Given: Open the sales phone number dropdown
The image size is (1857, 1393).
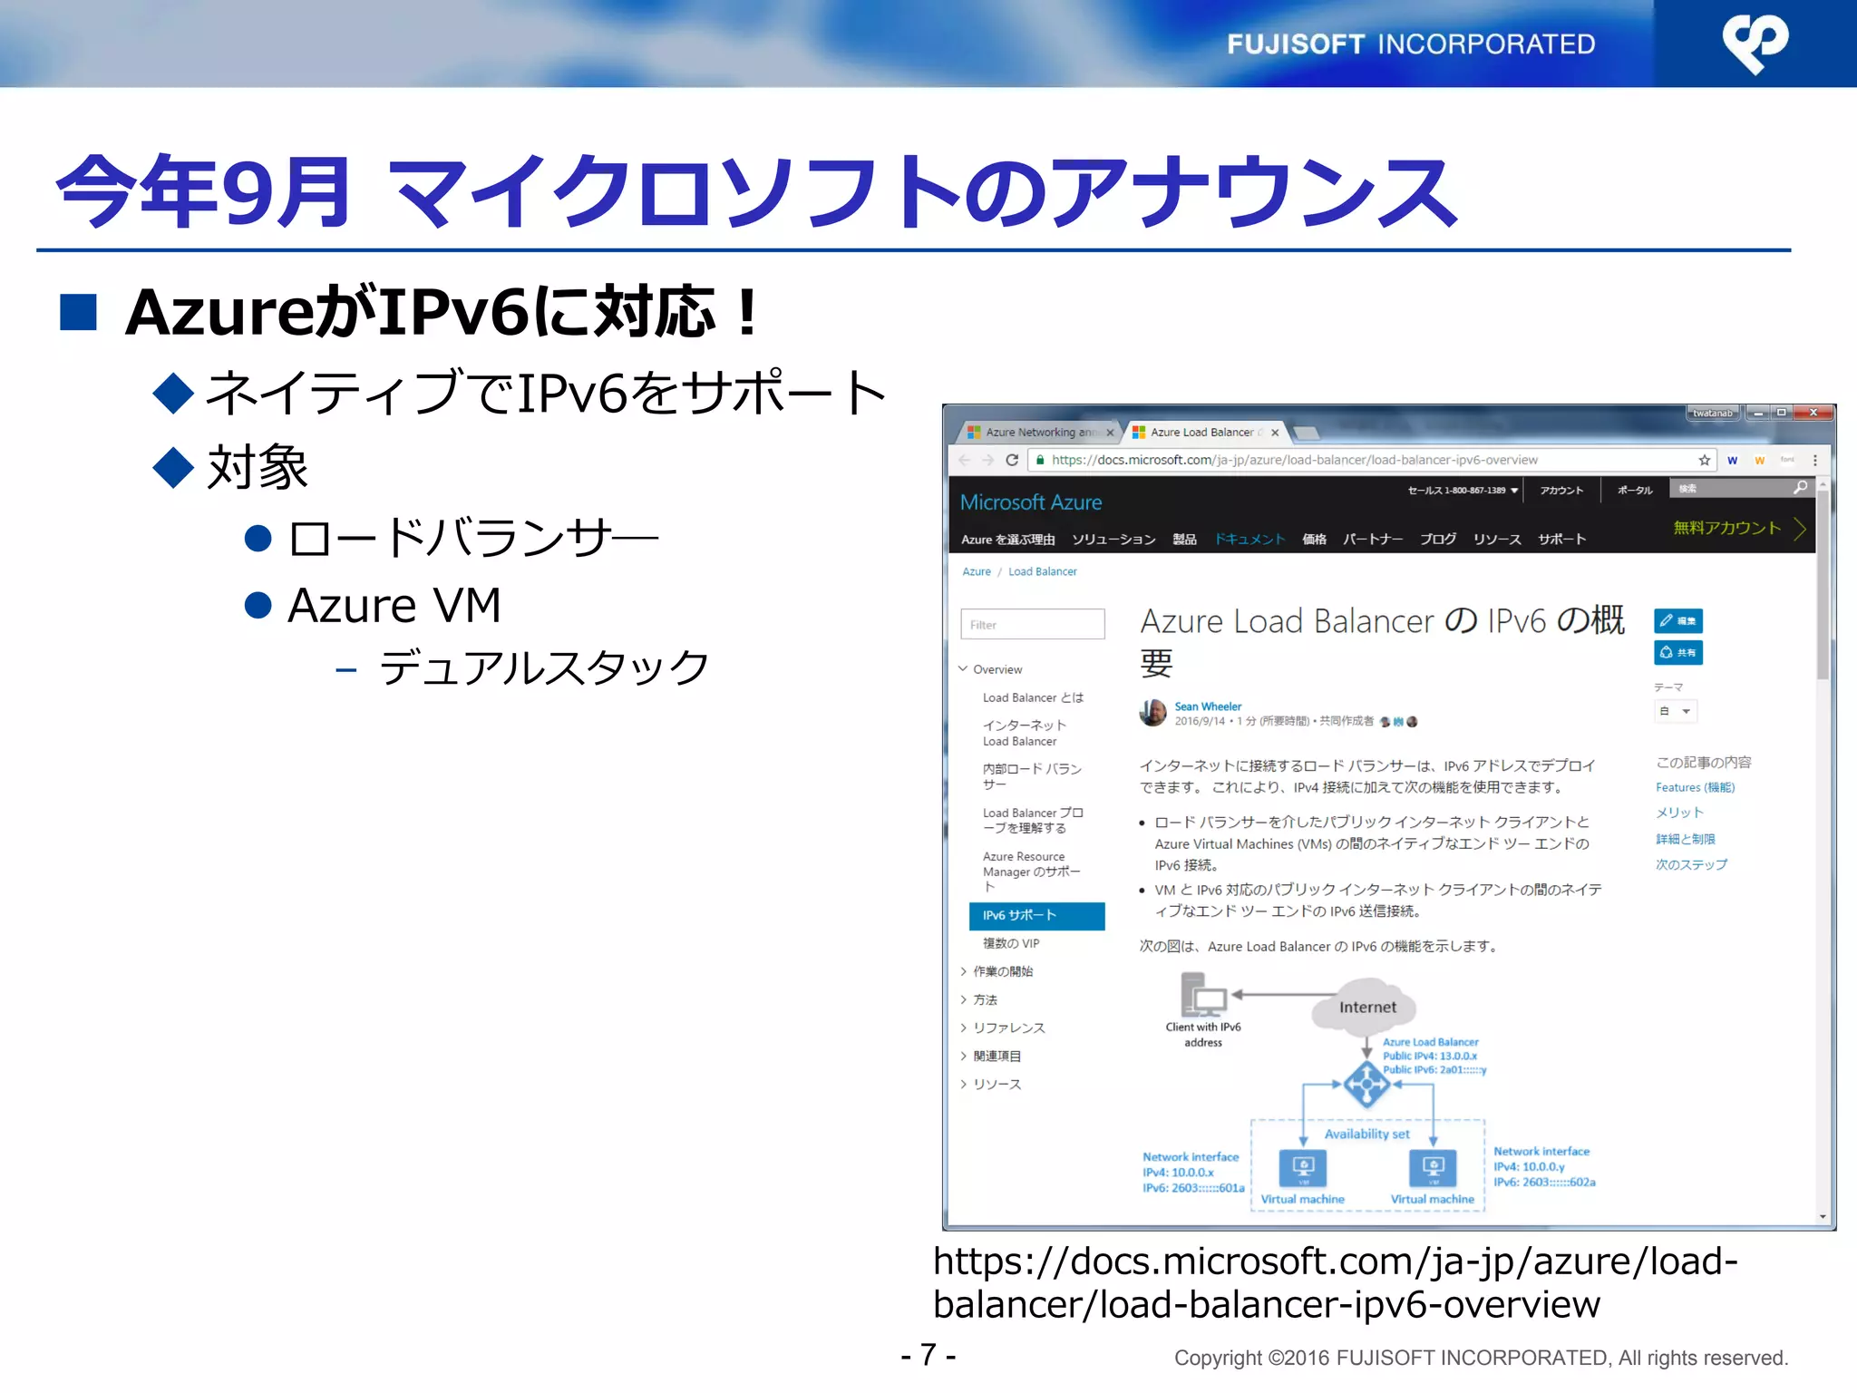Looking at the screenshot, I should pyautogui.click(x=1463, y=491).
